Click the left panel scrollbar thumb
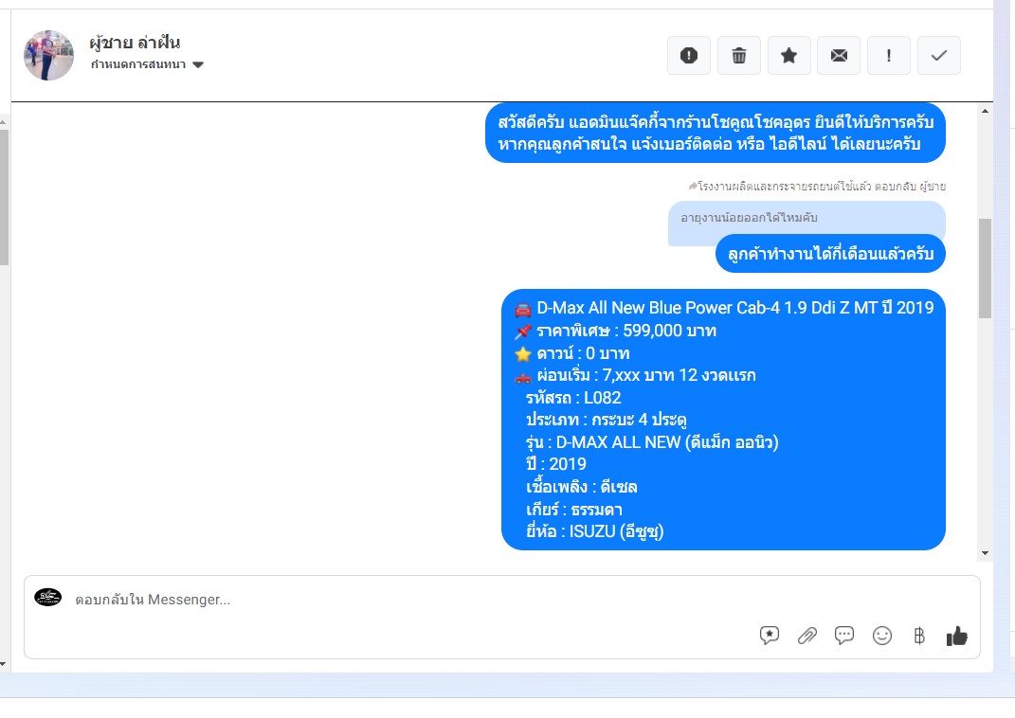This screenshot has width=1015, height=718. tap(3, 197)
